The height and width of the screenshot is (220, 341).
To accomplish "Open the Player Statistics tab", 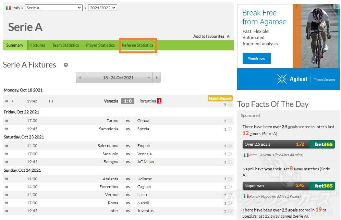I will (100, 45).
